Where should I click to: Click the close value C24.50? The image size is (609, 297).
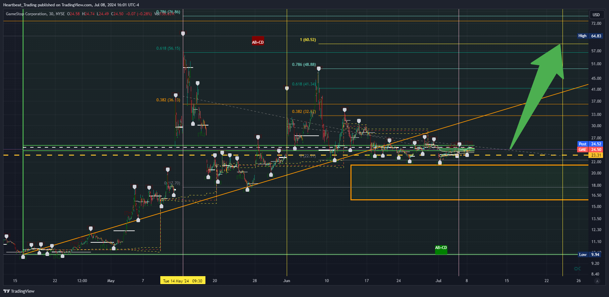coord(117,14)
